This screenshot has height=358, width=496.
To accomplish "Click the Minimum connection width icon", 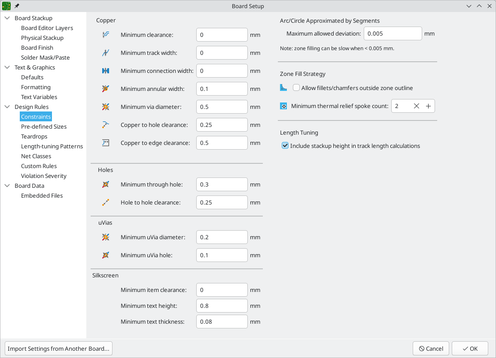I will (x=106, y=71).
